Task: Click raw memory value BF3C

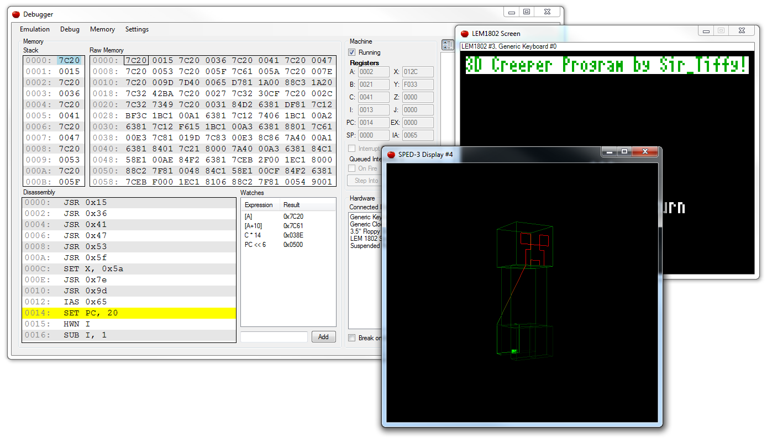Action: click(x=136, y=115)
